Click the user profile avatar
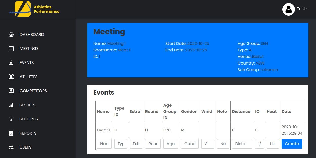The width and height of the screenshot is (316, 158). coord(288,9)
